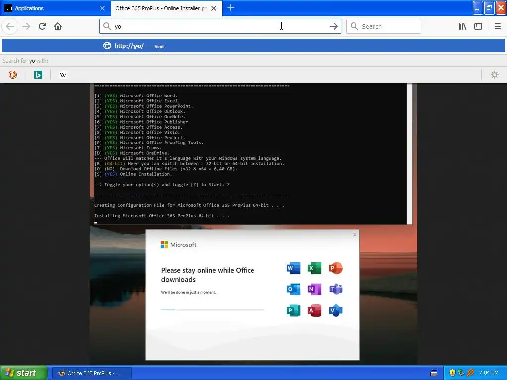This screenshot has width=507, height=380.
Task: Click the PowerPoint icon in Office dialog
Action: tap(336, 268)
